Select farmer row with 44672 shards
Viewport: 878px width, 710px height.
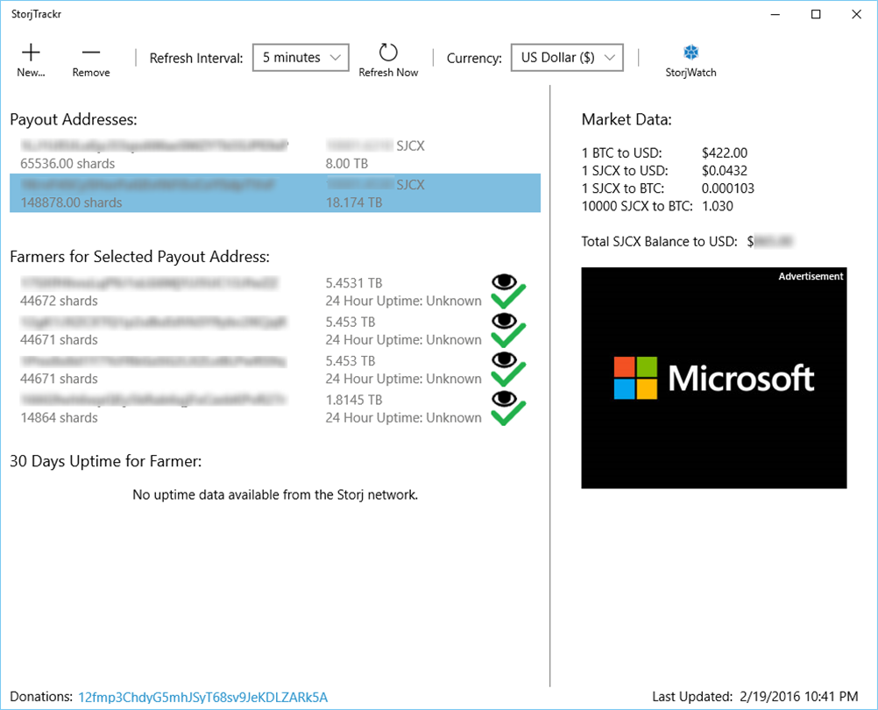(275, 292)
